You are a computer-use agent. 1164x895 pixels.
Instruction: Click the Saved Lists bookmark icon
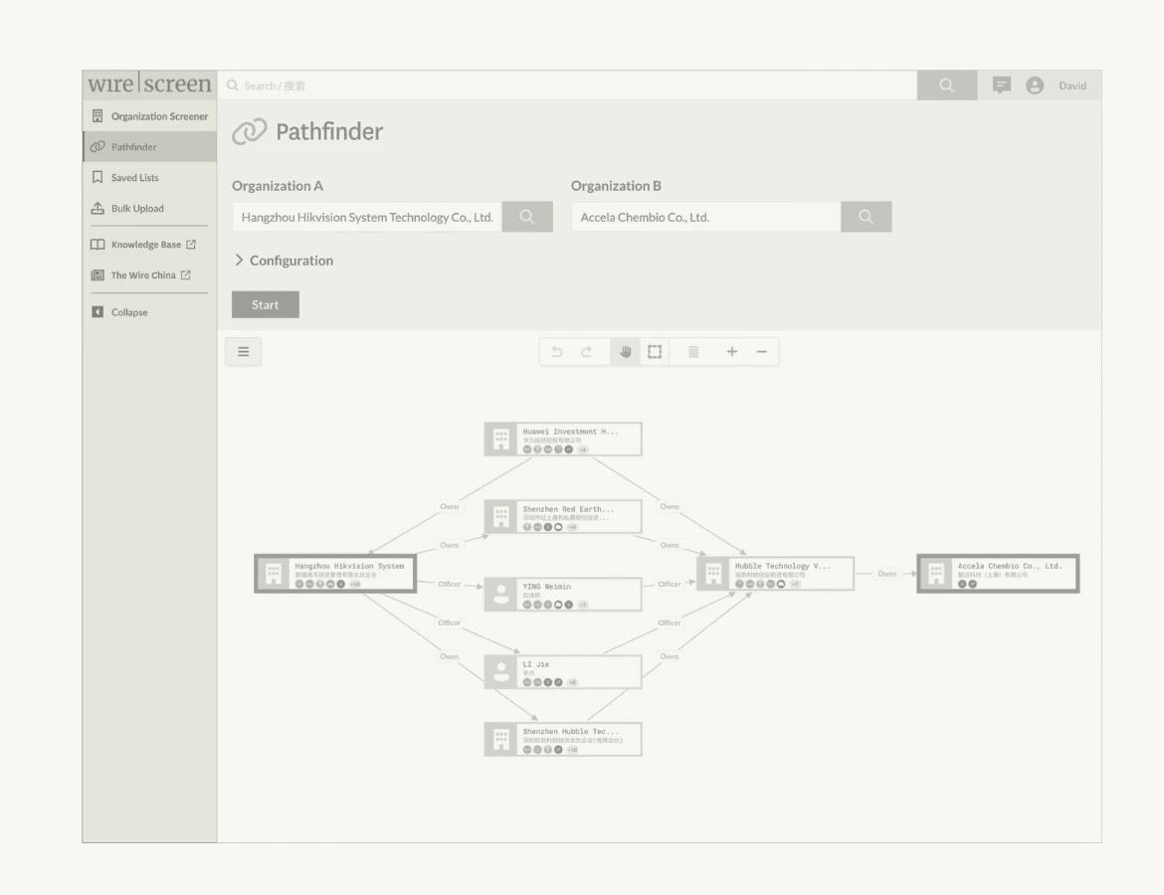click(x=97, y=177)
